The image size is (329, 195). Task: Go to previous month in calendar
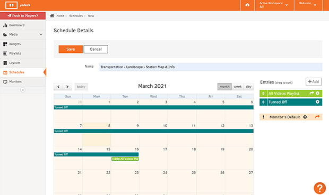click(x=58, y=87)
